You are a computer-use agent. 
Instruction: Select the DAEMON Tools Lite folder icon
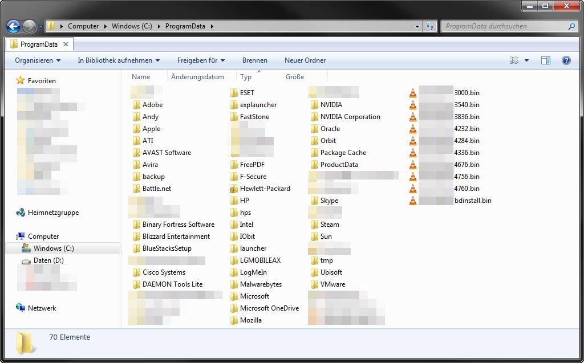136,284
